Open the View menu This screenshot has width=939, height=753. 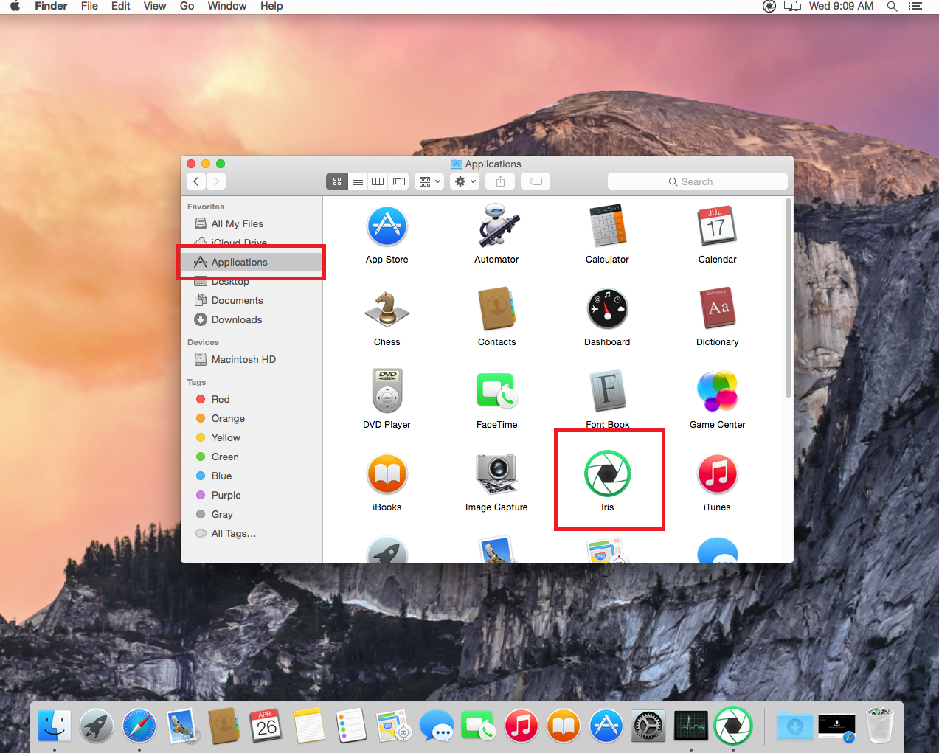(x=155, y=6)
